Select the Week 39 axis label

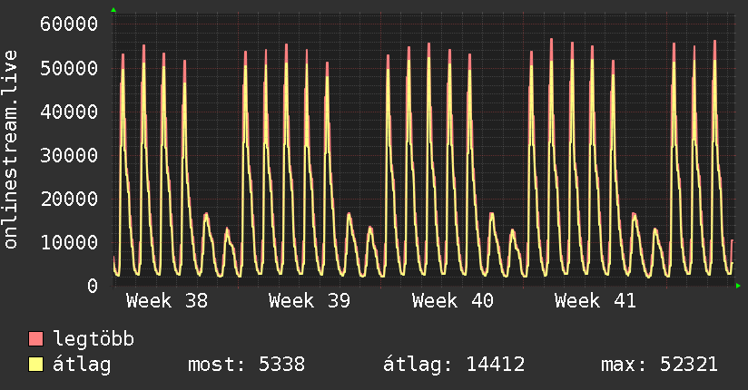point(310,301)
